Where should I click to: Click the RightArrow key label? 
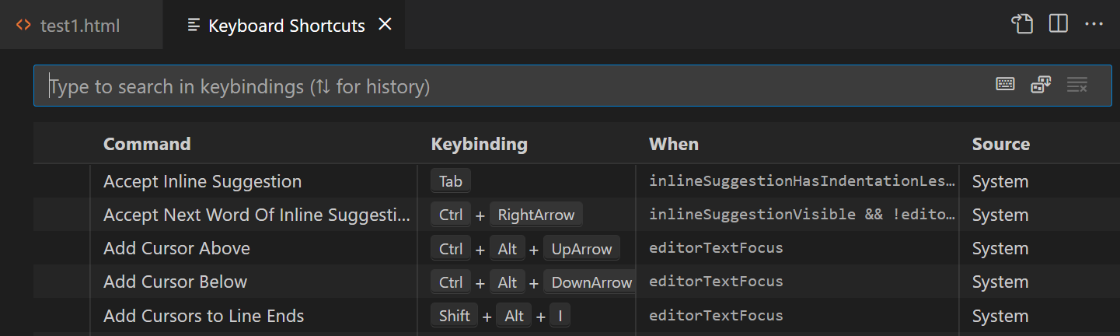pyautogui.click(x=536, y=215)
